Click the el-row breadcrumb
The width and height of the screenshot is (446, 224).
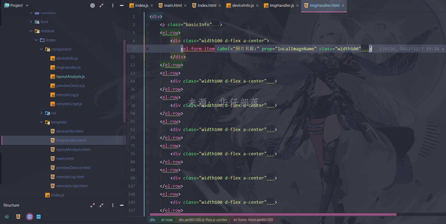point(167,220)
